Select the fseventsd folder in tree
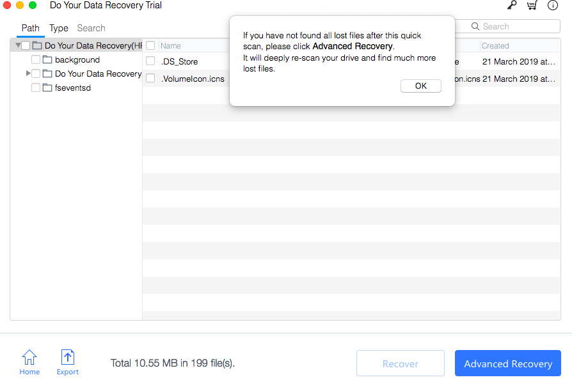Image resolution: width=572 pixels, height=389 pixels. pos(73,88)
